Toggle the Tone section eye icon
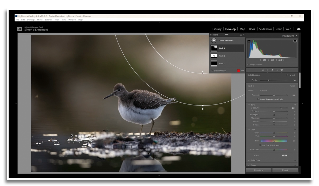The height and width of the screenshot is (186, 319). (x=295, y=105)
